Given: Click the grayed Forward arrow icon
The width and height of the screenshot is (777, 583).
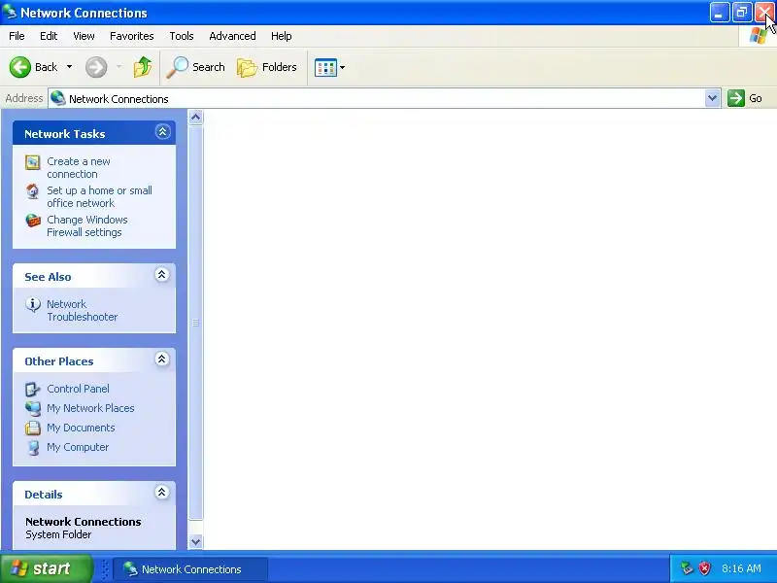Looking at the screenshot, I should (x=96, y=67).
